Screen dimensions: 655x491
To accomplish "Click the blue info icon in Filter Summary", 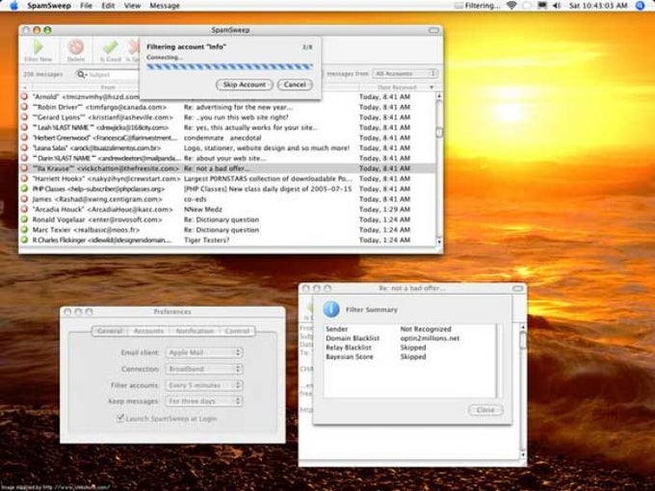I will point(330,308).
